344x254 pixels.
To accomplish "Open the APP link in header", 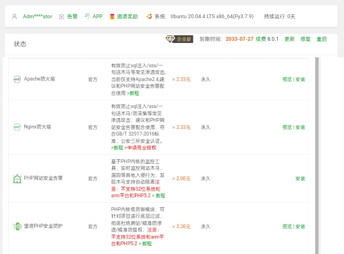I will pos(97,17).
